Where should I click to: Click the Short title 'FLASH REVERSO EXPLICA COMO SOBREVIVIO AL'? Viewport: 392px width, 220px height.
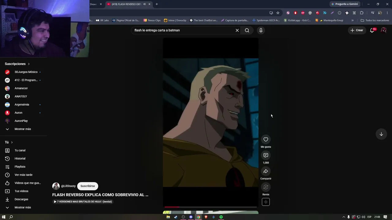100,195
